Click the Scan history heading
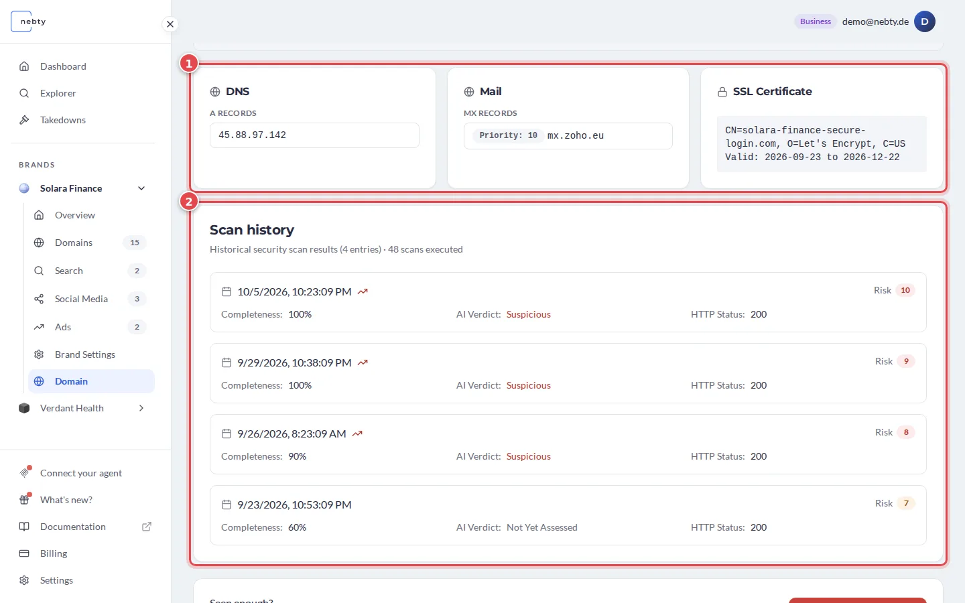This screenshot has width=965, height=603. [x=252, y=230]
